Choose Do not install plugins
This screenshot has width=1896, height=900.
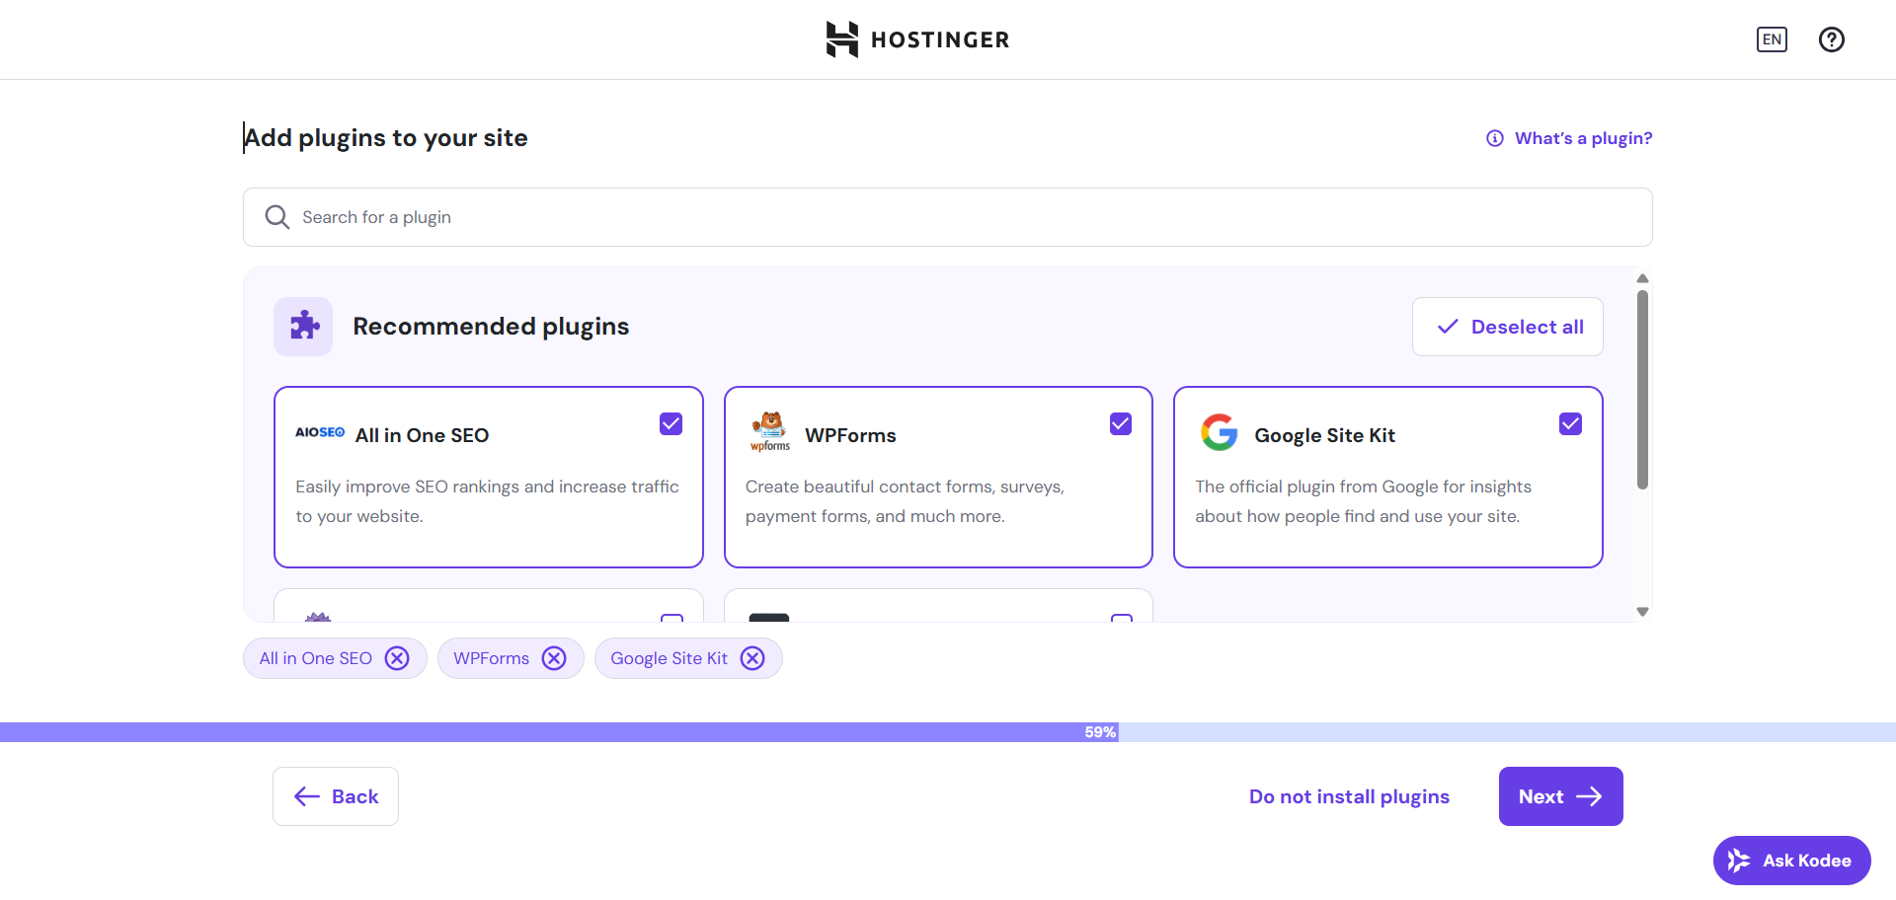pyautogui.click(x=1349, y=796)
